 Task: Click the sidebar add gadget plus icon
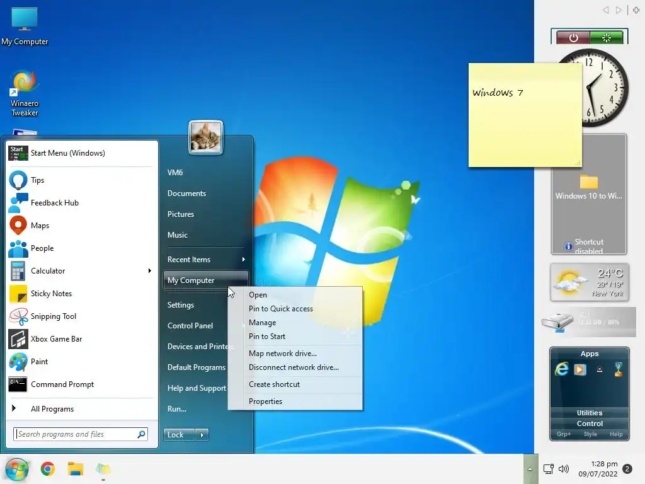(x=636, y=10)
